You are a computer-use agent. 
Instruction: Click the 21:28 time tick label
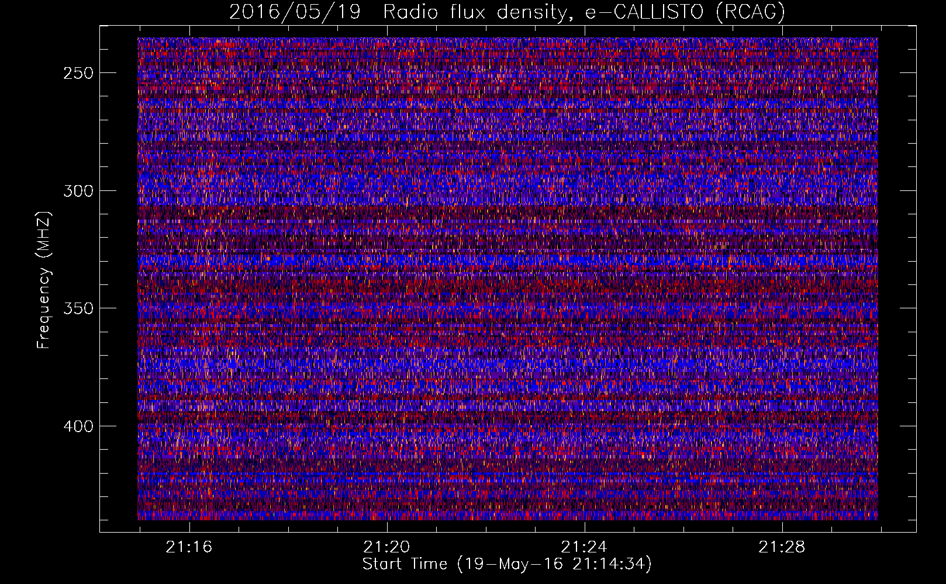click(x=782, y=547)
